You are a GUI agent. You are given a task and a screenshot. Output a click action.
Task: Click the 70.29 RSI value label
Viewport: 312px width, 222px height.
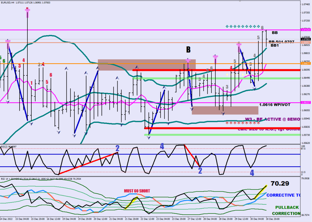tap(280, 183)
